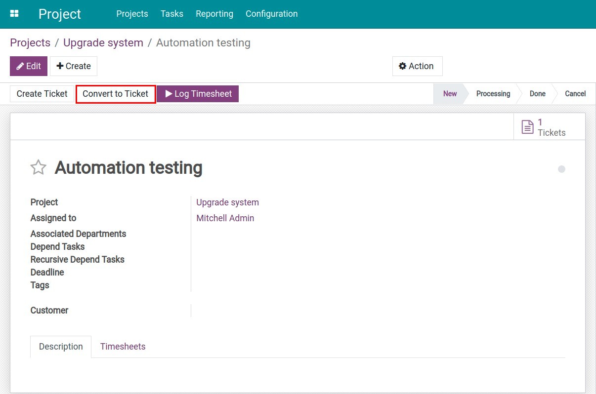Viewport: 596px width, 394px height.
Task: Click the Edit button
Action: pyautogui.click(x=29, y=66)
